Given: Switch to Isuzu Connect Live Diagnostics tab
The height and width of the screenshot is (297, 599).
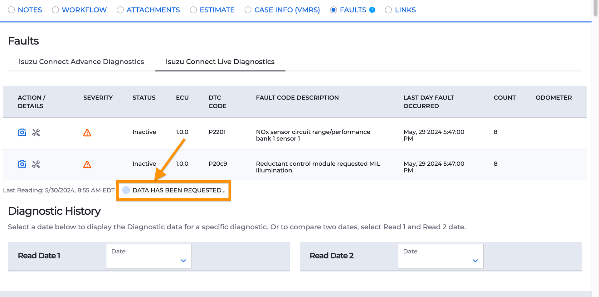Looking at the screenshot, I should click(220, 62).
